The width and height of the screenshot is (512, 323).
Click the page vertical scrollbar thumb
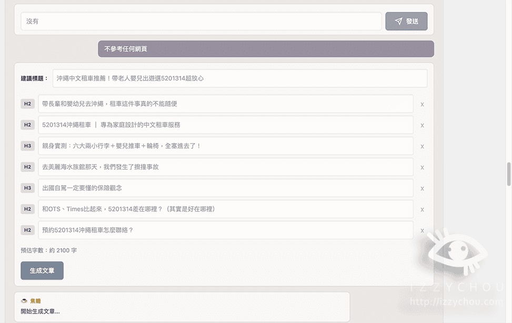point(509,174)
